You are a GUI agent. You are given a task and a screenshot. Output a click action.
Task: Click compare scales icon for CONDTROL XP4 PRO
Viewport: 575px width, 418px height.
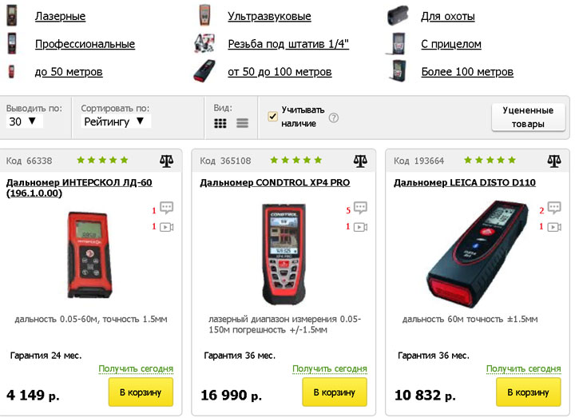click(x=360, y=161)
